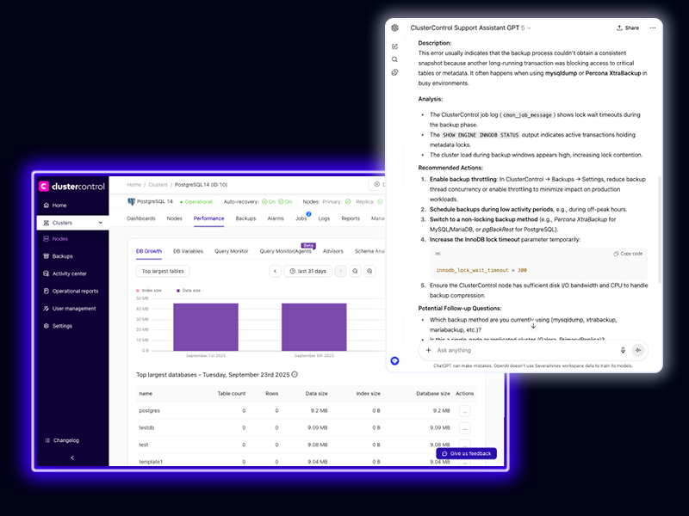Collapse the sidebar with the bottom chevron
This screenshot has width=689, height=516.
click(71, 458)
